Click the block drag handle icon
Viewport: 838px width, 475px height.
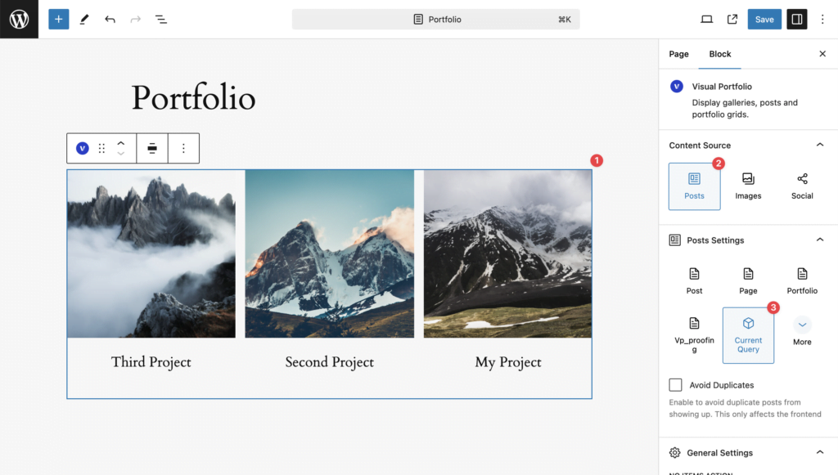(101, 148)
